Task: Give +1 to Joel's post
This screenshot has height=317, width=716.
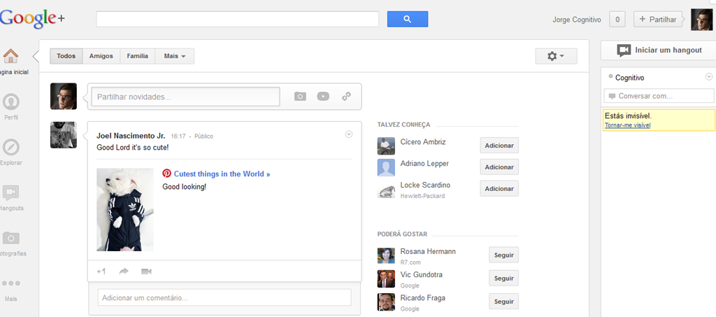Action: point(101,272)
